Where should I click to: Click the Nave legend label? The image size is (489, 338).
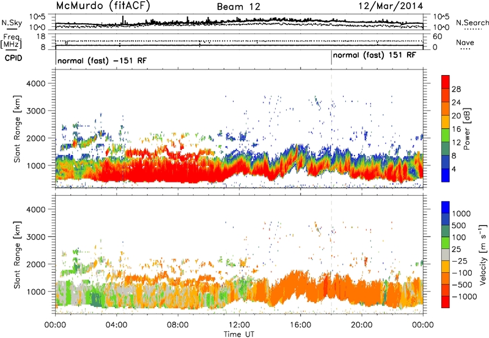(465, 42)
